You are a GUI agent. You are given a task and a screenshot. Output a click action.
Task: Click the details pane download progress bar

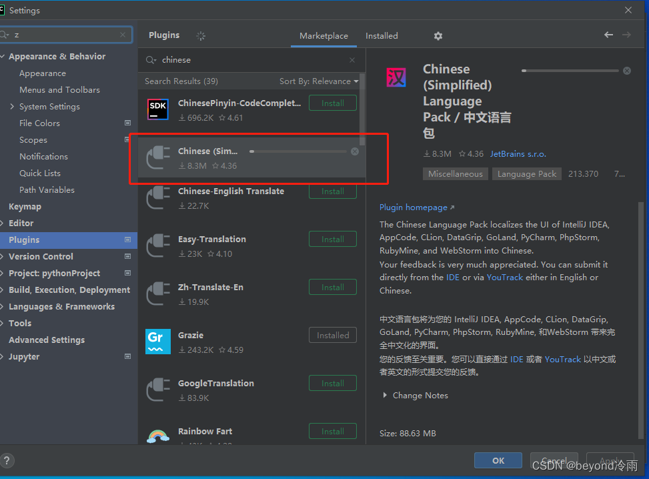click(570, 71)
